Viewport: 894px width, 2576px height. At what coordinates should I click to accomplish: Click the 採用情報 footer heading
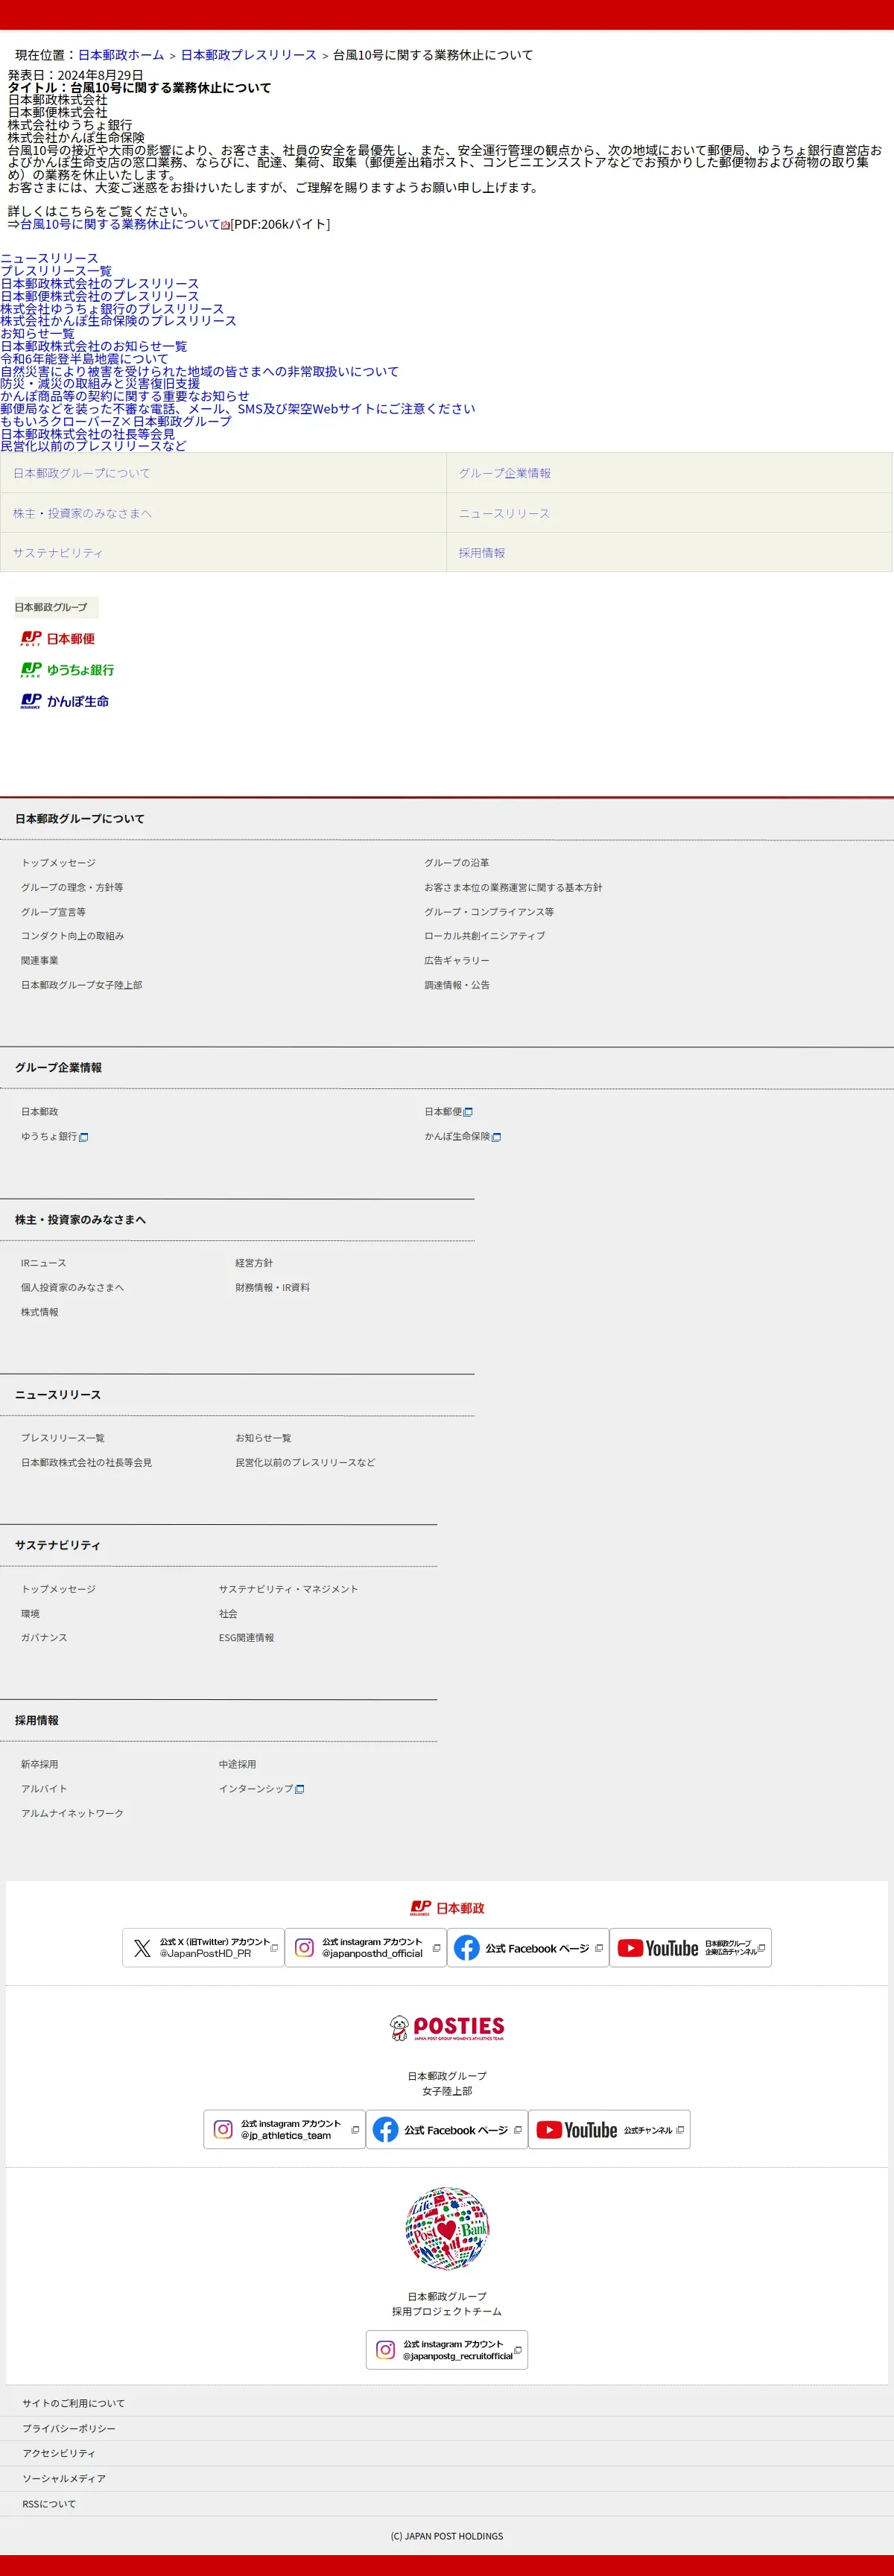point(37,1720)
